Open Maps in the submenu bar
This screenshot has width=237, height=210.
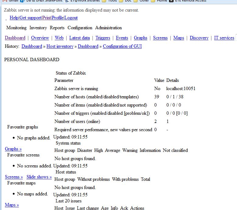tap(179, 38)
